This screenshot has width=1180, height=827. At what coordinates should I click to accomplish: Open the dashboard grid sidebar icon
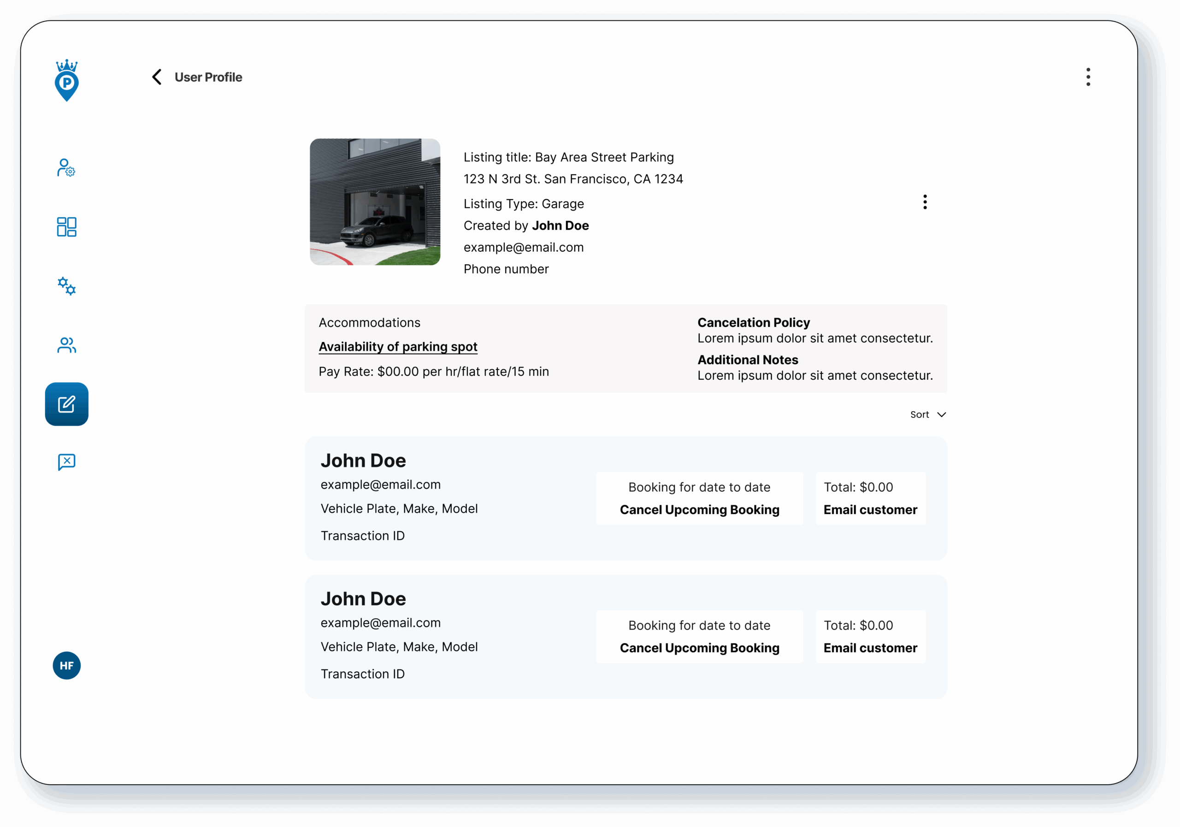66,227
